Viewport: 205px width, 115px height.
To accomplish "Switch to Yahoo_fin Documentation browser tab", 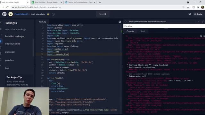I will [x=80, y=2].
